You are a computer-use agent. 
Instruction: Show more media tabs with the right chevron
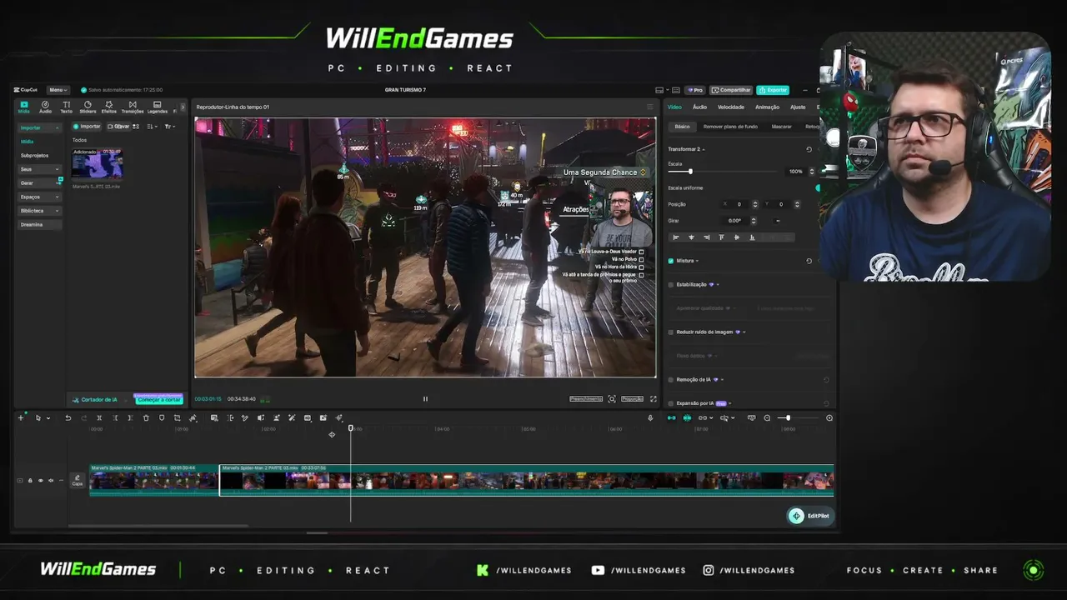(182, 107)
